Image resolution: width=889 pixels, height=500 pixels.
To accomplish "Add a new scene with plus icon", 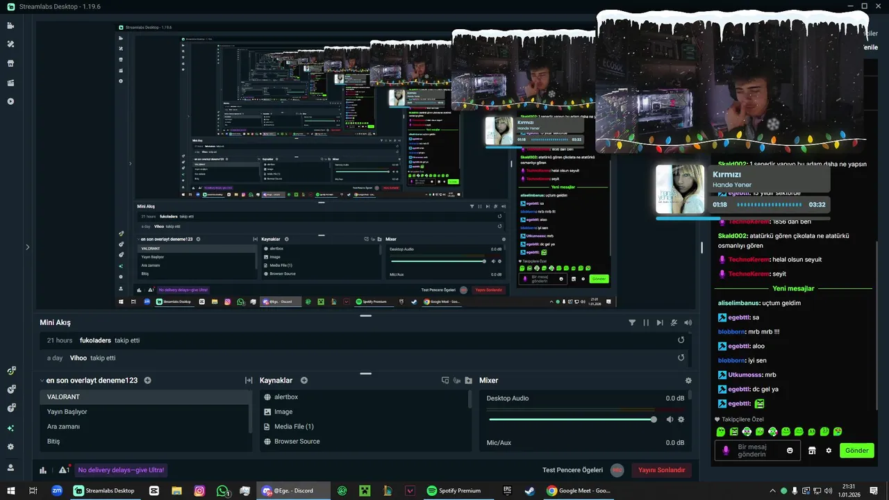I will coord(147,381).
